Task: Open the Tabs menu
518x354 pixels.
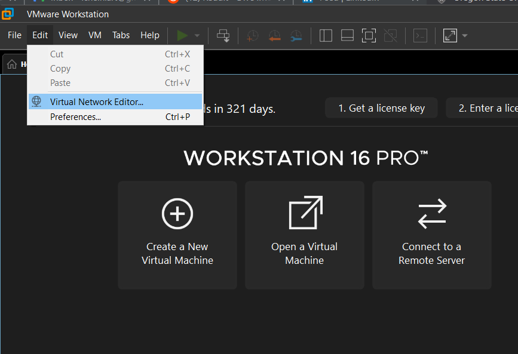Action: (x=121, y=35)
